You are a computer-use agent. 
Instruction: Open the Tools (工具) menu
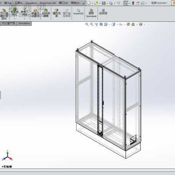click(x=19, y=3)
